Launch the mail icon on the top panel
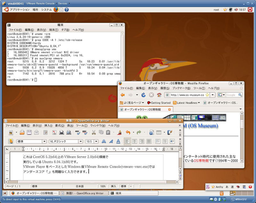Viewport: 256px width, 203px height. [61, 10]
